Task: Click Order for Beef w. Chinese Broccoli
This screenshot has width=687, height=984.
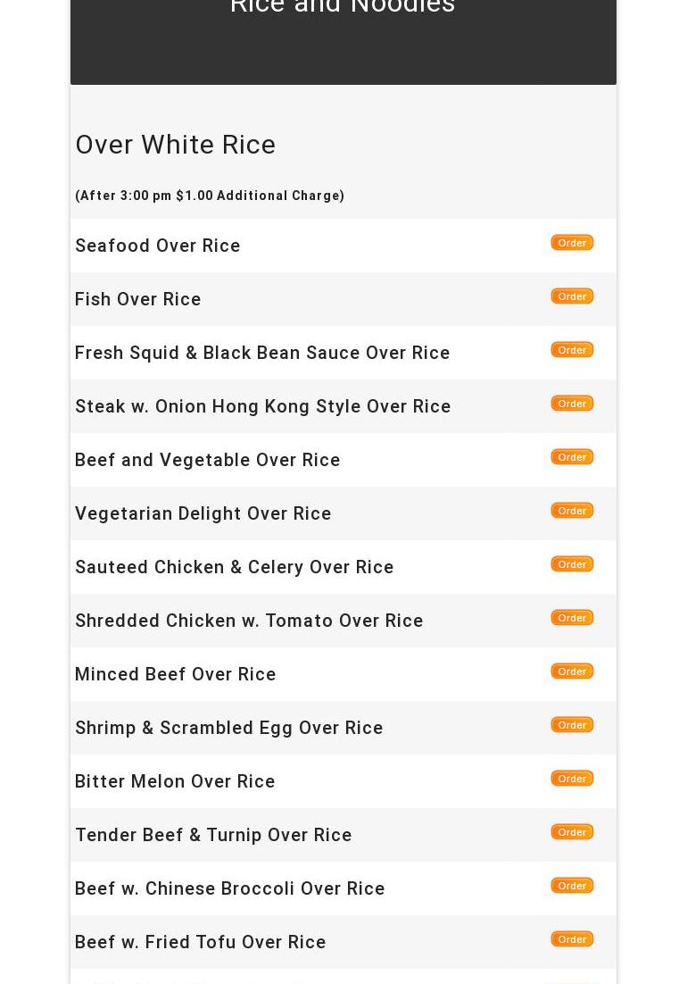Action: point(572,886)
